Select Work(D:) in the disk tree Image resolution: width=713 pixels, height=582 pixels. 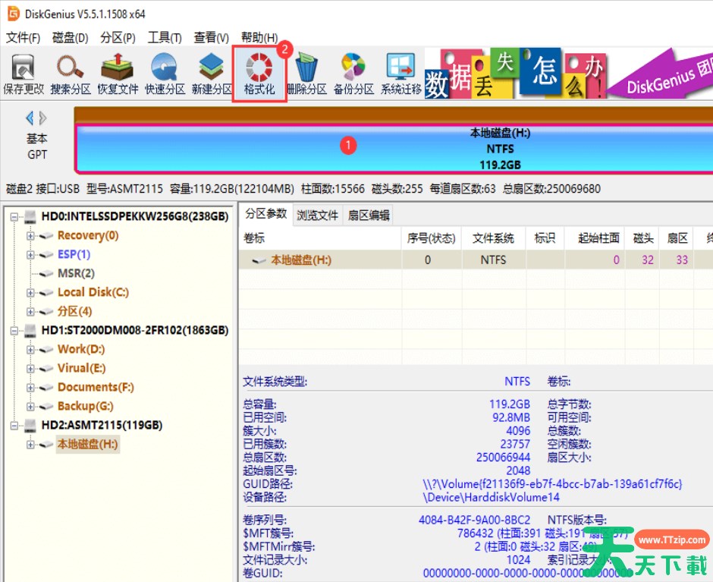coord(81,350)
